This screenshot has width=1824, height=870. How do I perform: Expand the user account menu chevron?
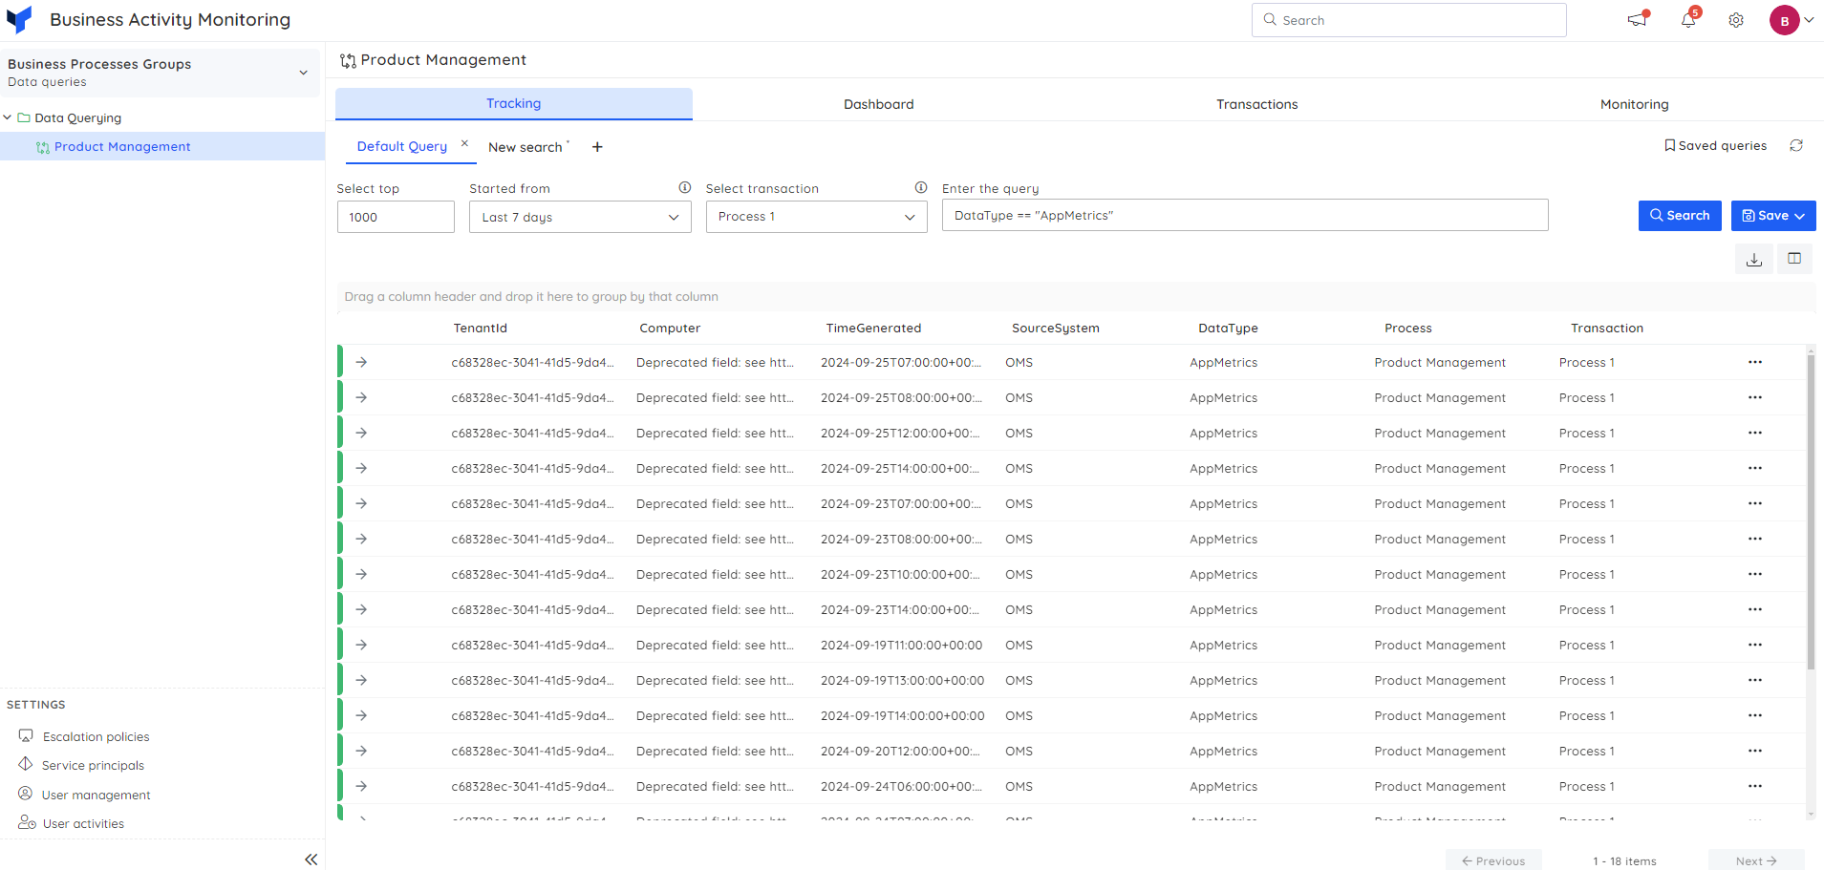point(1809,20)
